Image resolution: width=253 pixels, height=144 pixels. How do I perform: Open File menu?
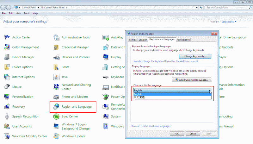click(4, 13)
